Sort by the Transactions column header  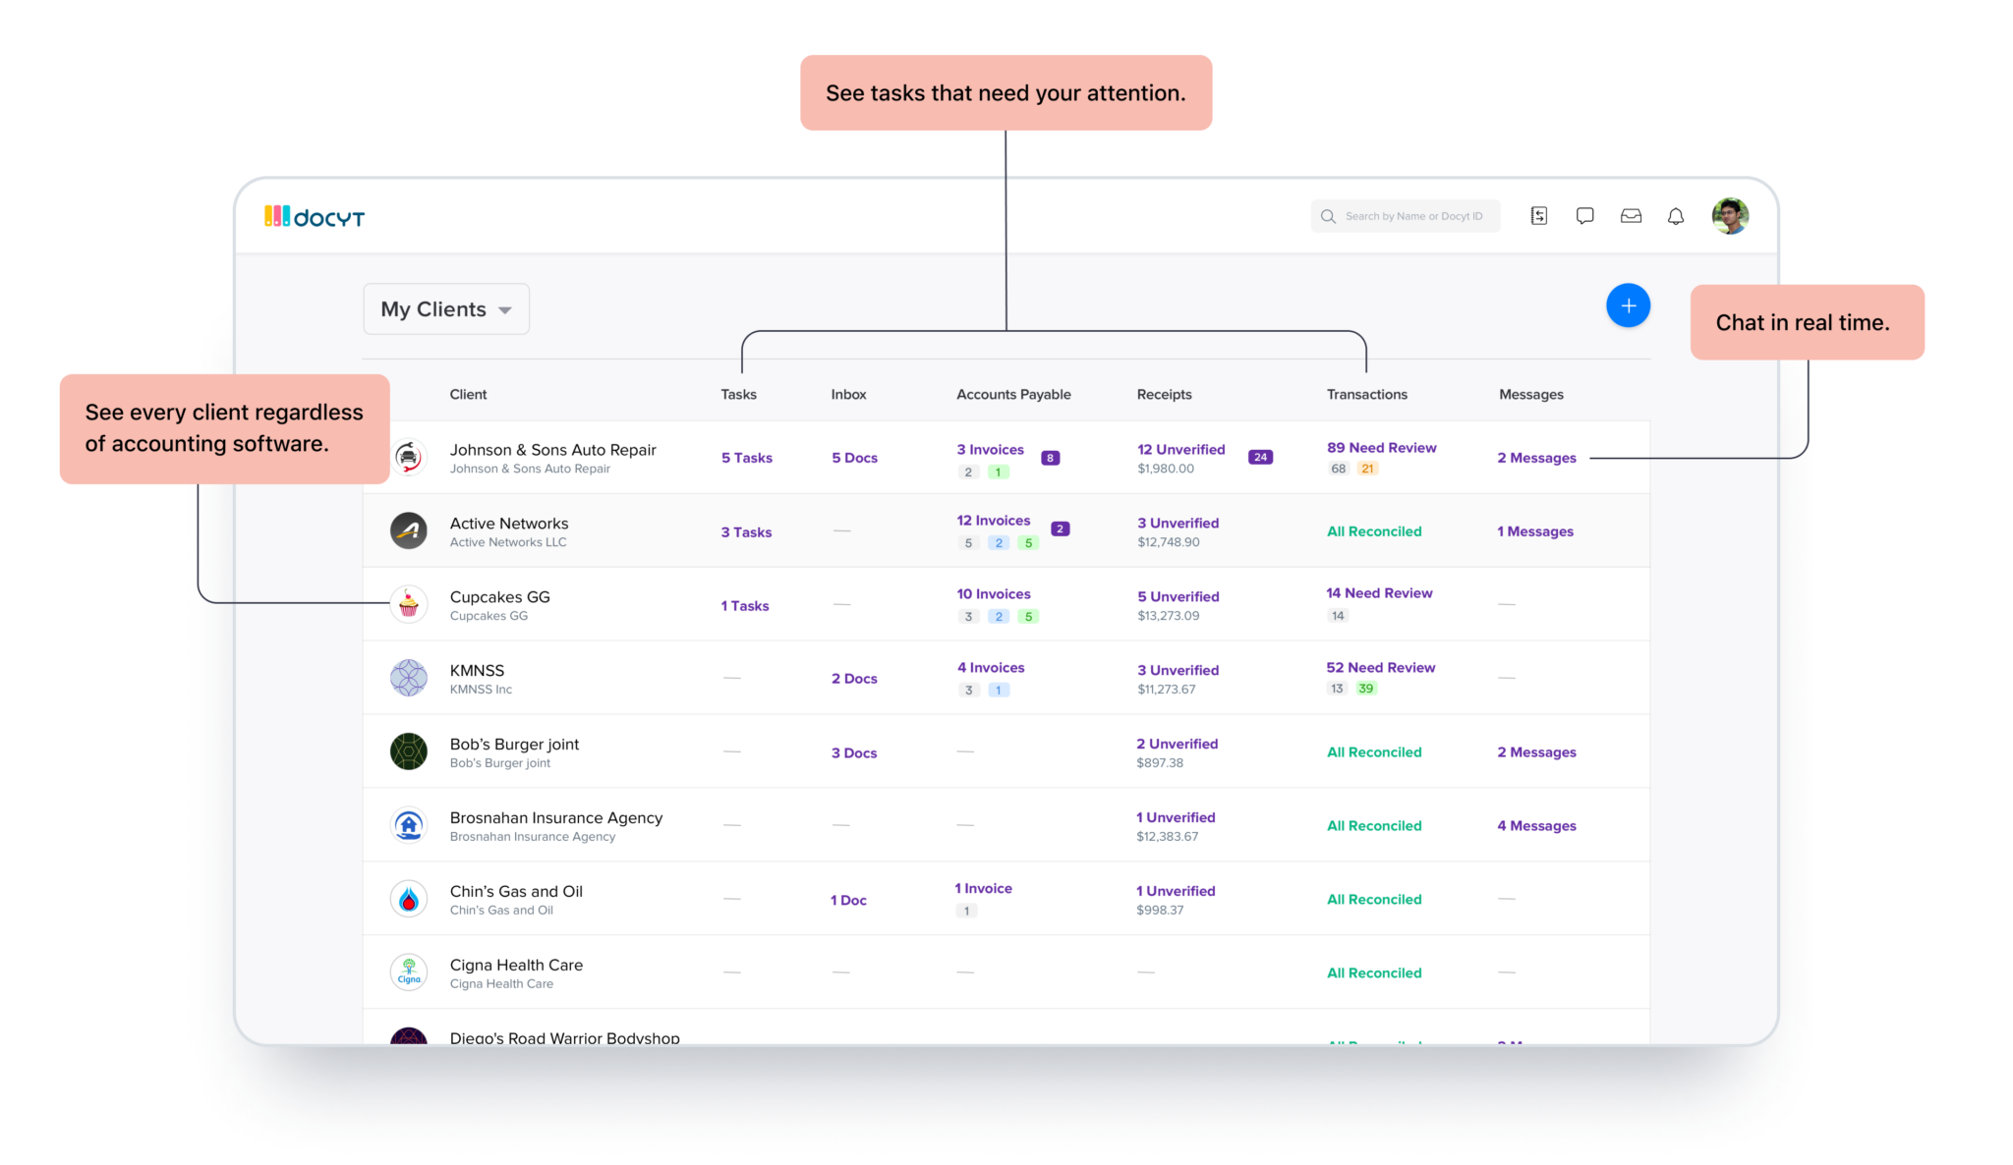click(1366, 394)
